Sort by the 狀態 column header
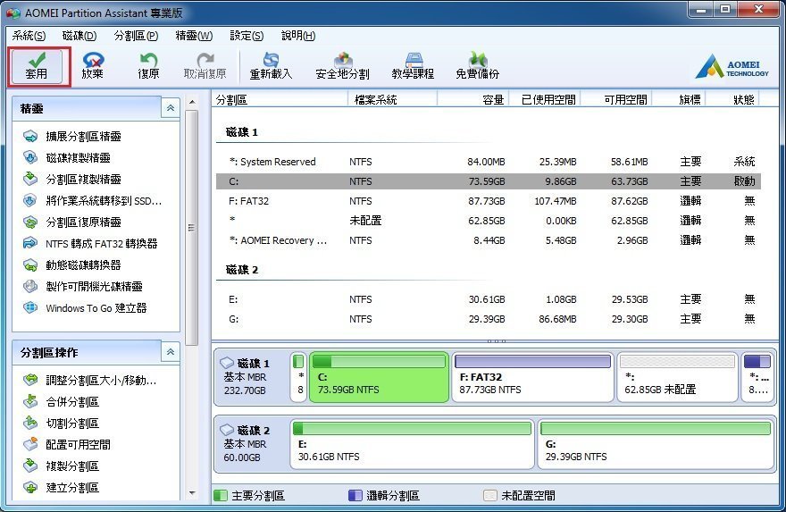 coord(733,100)
